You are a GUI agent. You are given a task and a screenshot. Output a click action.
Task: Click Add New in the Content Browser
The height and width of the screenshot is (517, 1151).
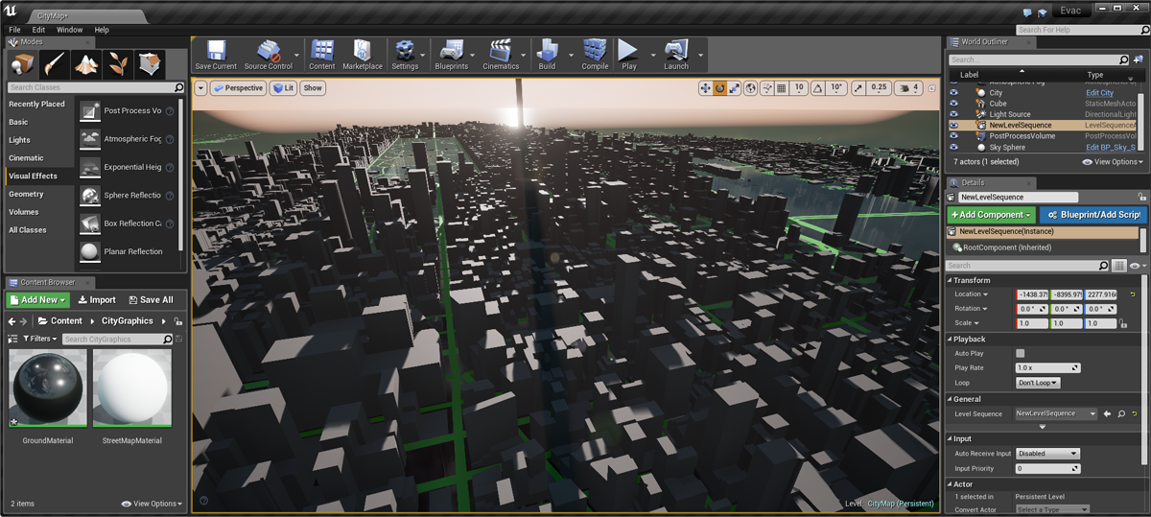tap(38, 300)
